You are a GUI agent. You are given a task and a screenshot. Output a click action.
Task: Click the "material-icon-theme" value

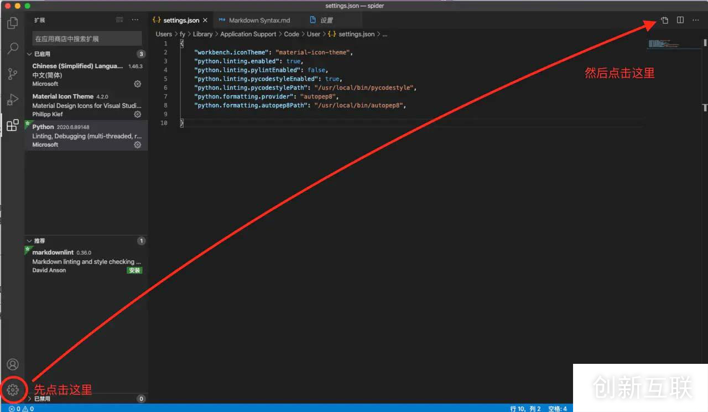[x=313, y=52]
